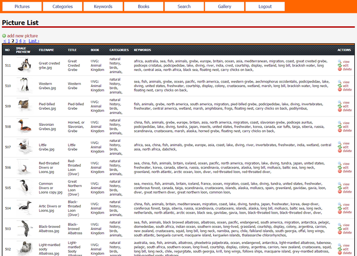Click the Logout menu tab
357x256 pixels.
coord(265,7)
